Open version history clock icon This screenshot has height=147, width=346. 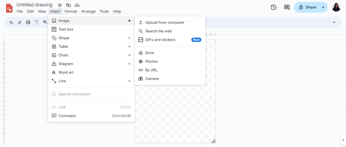click(x=273, y=7)
